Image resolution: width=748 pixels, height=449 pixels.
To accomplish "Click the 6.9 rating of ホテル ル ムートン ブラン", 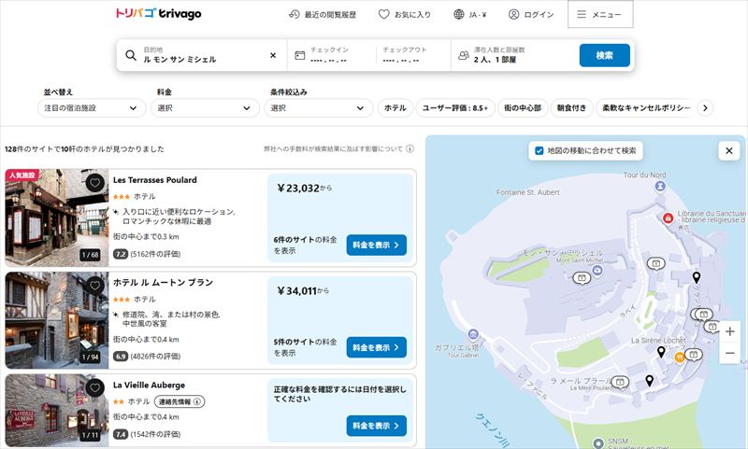I will 121,357.
